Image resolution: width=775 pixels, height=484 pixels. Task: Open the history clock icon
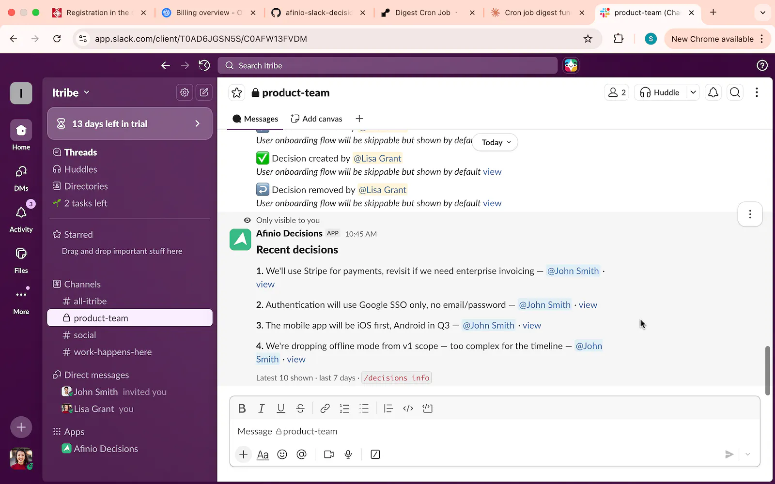pyautogui.click(x=204, y=65)
